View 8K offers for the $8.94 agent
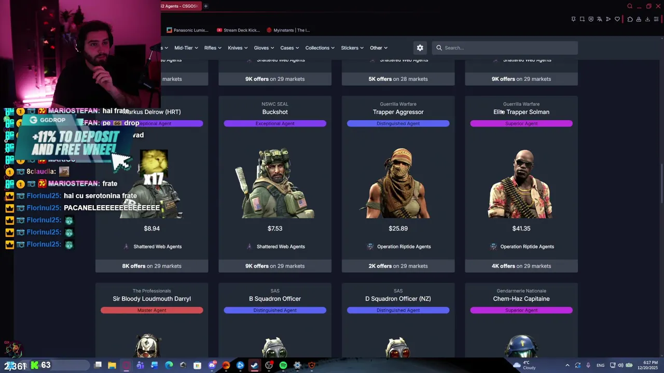This screenshot has width=664, height=373. tap(152, 266)
